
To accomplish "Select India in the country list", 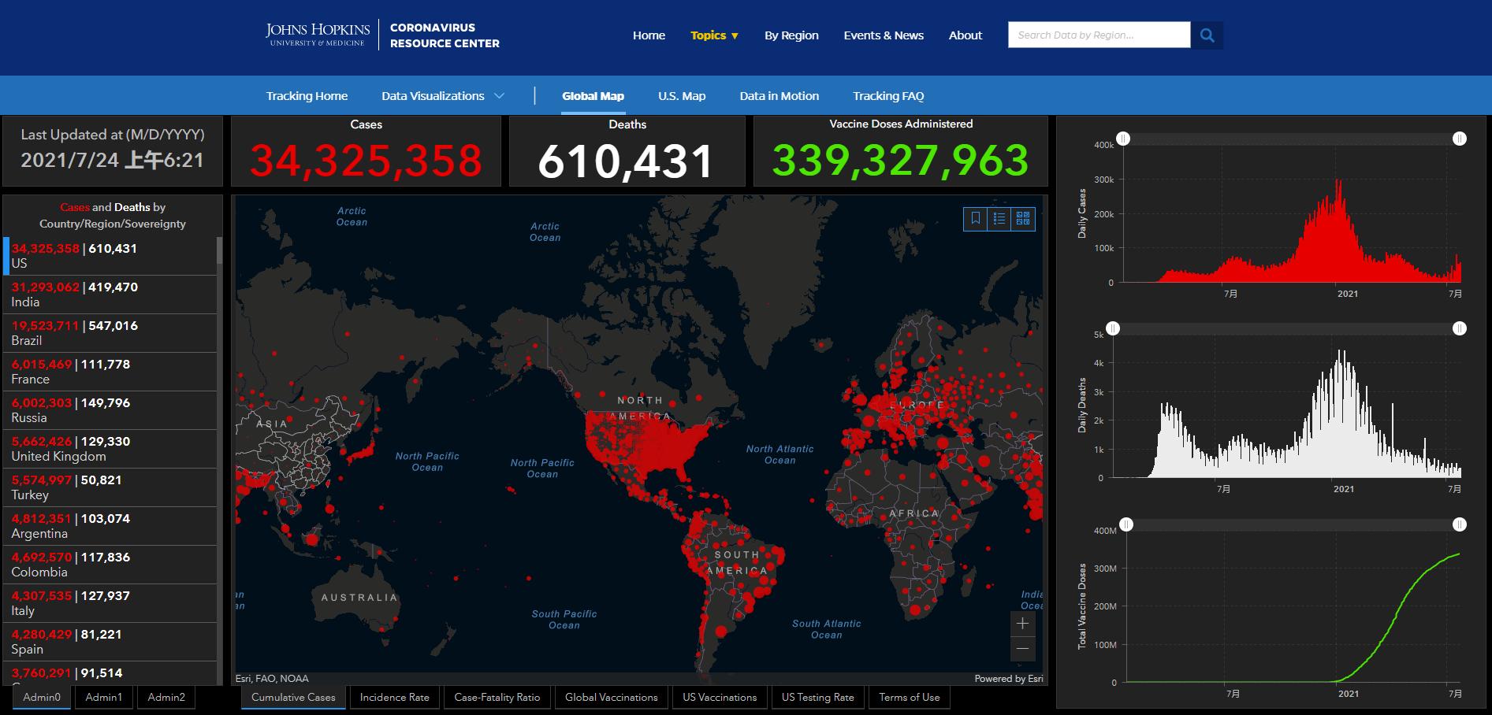I will coord(110,295).
